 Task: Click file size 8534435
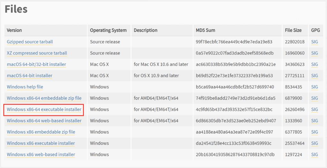pos(294,87)
